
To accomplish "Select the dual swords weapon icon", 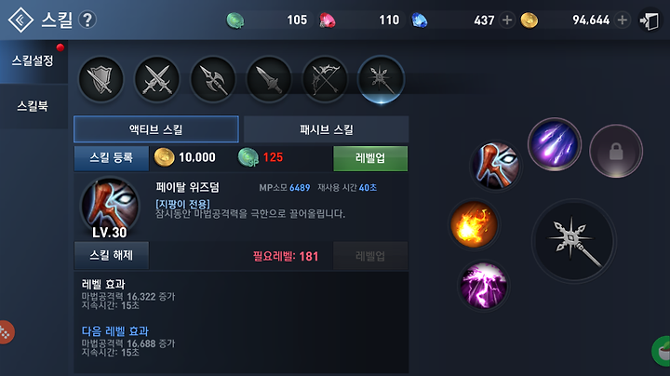I will (157, 79).
